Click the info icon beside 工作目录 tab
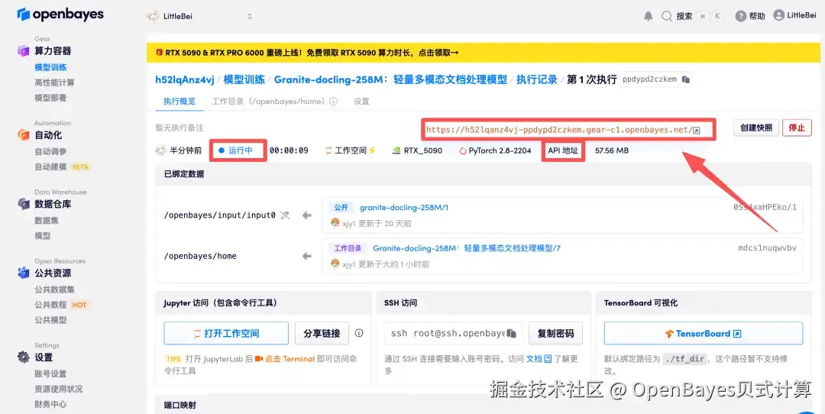 pos(333,101)
